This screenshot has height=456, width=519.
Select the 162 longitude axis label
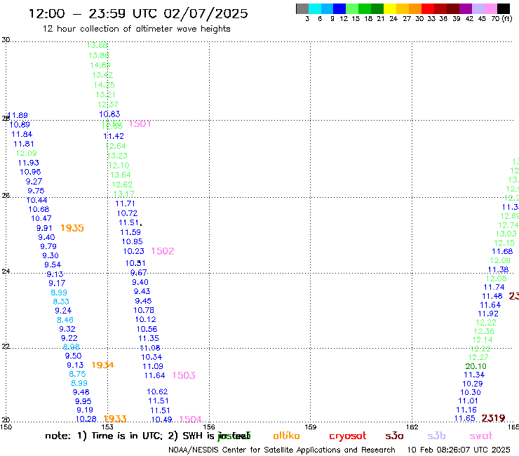tap(412, 427)
